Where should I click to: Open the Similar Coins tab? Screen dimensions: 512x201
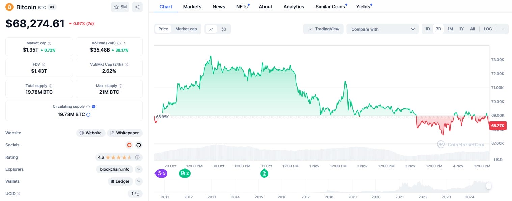(330, 7)
